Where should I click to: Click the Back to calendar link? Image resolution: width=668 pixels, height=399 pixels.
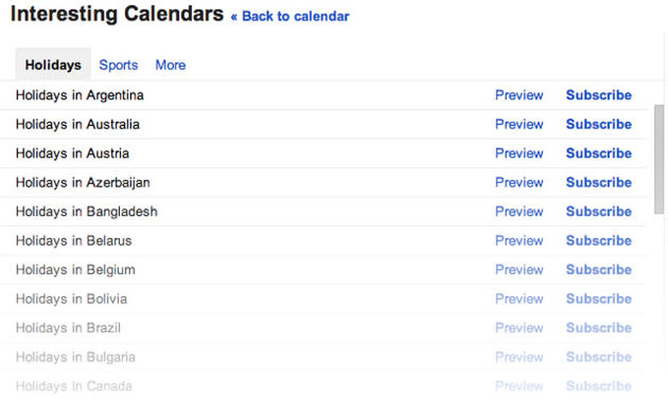coord(290,16)
